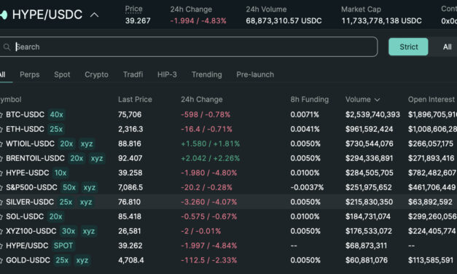The image size is (457, 274).
Task: Click the SPOT badge on HYPE/USDC
Action: coord(63,246)
